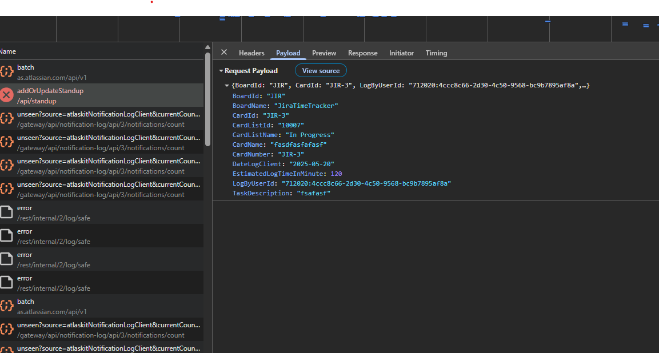Image resolution: width=659 pixels, height=353 pixels.
Task: View the Timing tab
Action: coord(436,53)
